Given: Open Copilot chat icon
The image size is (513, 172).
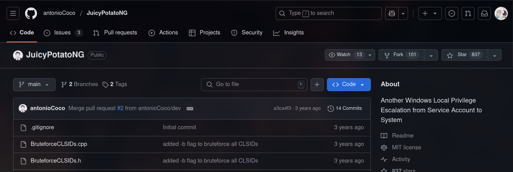Looking at the screenshot, I should pyautogui.click(x=392, y=13).
